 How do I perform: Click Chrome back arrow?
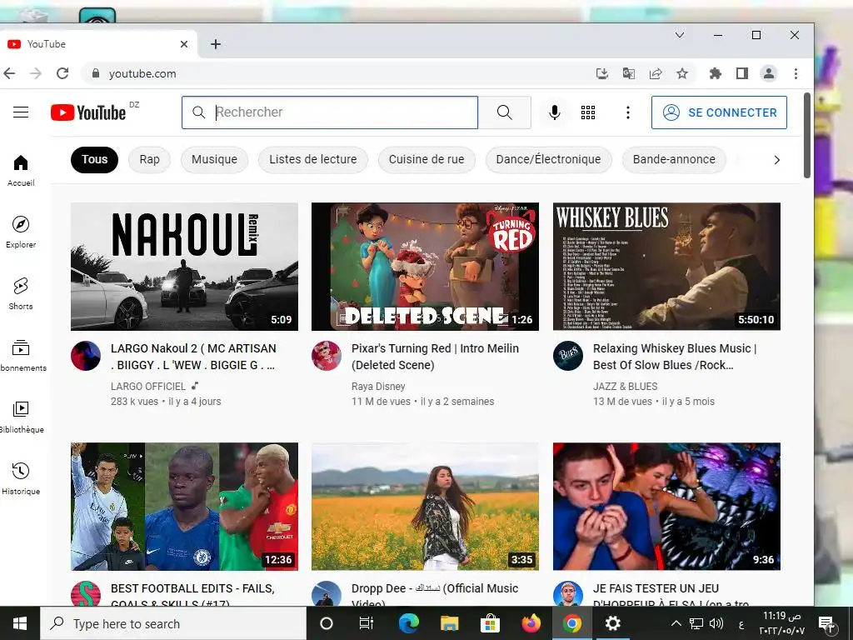pyautogui.click(x=9, y=73)
